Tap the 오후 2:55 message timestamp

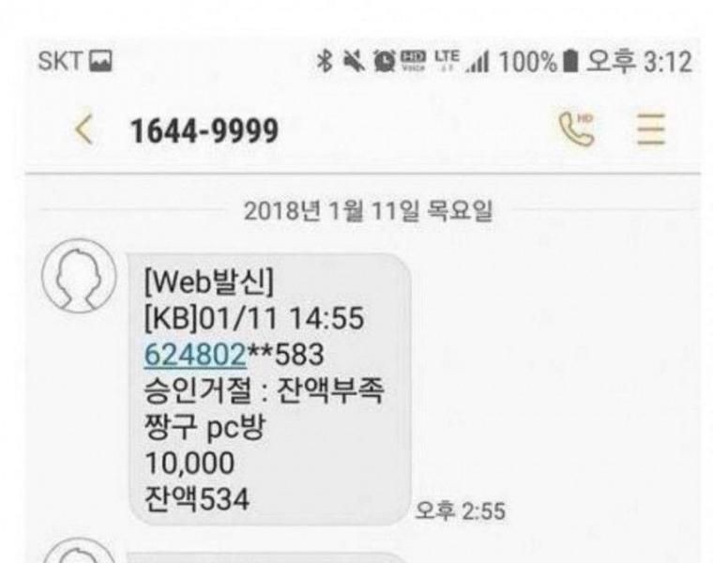(x=461, y=510)
